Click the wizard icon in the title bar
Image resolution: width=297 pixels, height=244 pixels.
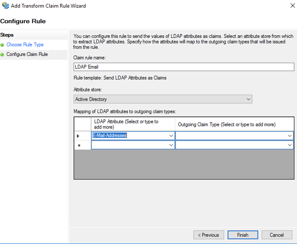pyautogui.click(x=5, y=6)
